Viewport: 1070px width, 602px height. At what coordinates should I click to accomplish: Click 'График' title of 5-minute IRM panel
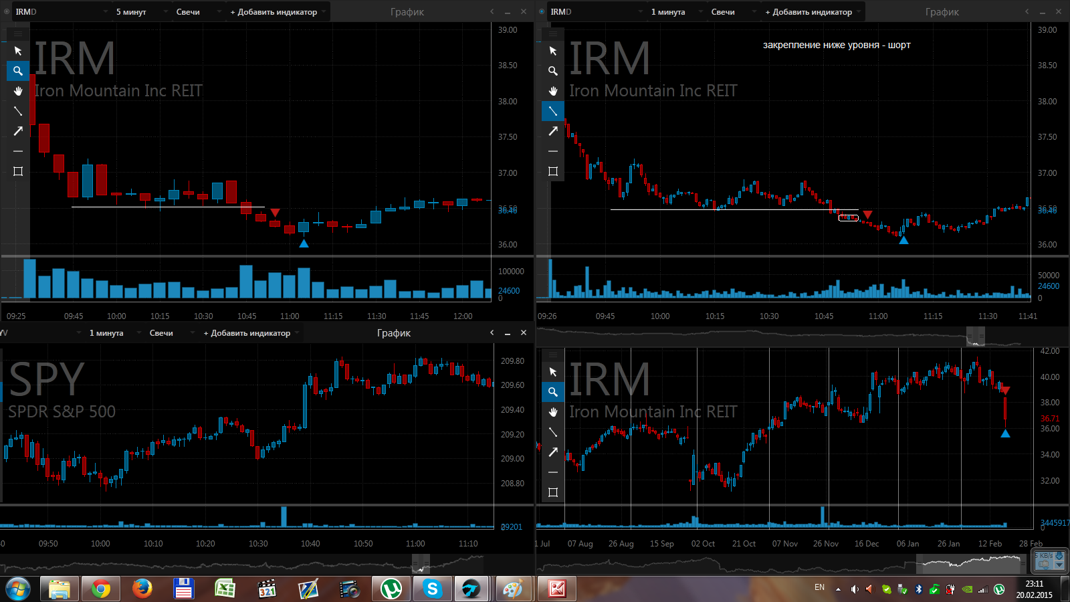click(407, 11)
